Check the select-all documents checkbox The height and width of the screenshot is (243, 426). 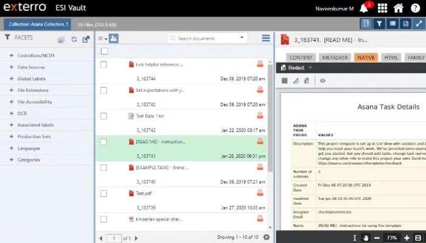pos(104,52)
